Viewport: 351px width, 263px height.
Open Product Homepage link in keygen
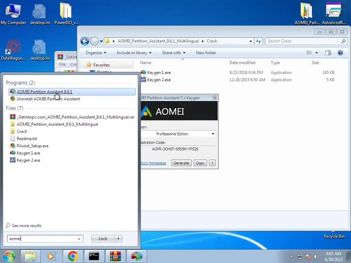[x=154, y=163]
